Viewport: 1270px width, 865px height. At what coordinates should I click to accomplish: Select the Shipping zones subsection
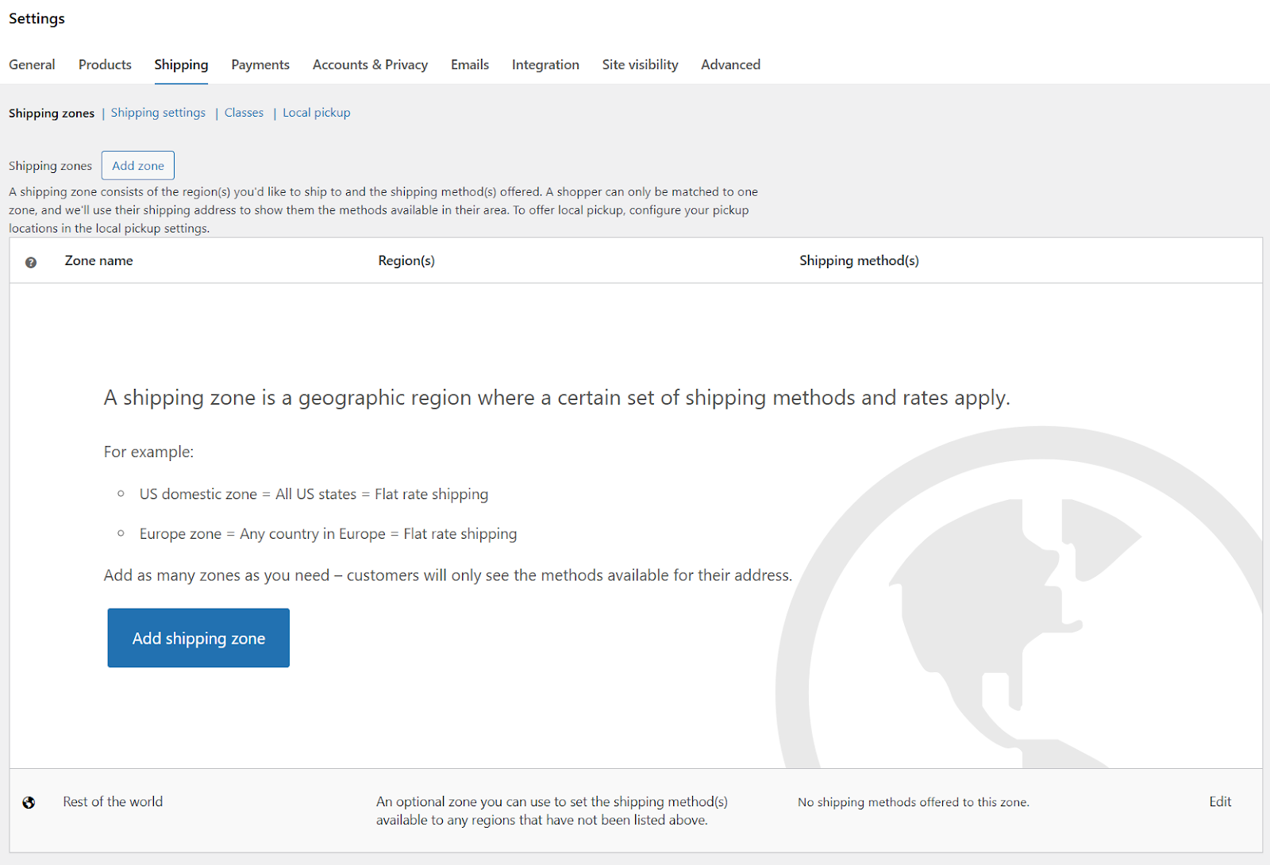52,113
